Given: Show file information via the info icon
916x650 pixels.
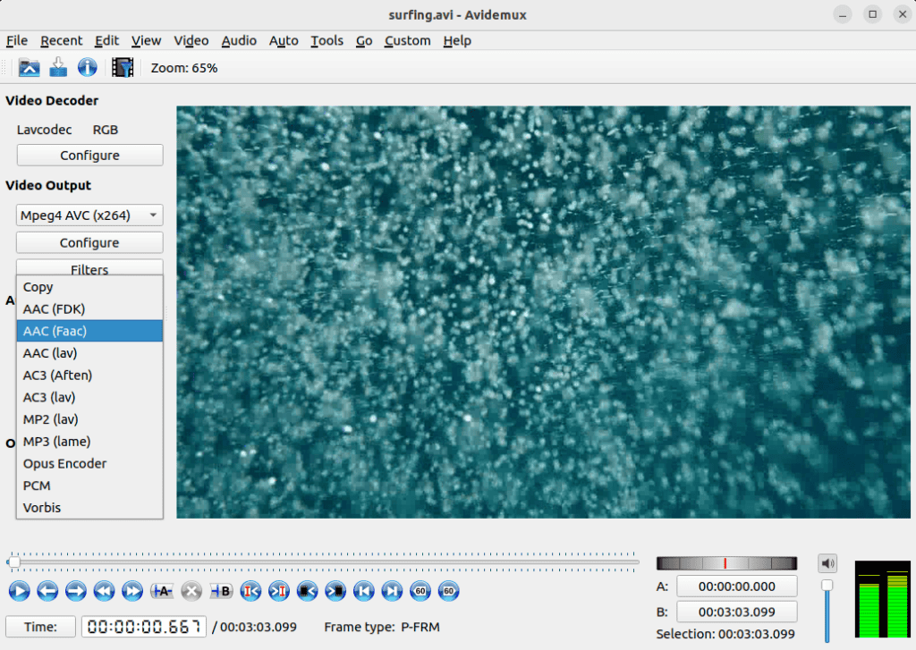Looking at the screenshot, I should pos(87,67).
